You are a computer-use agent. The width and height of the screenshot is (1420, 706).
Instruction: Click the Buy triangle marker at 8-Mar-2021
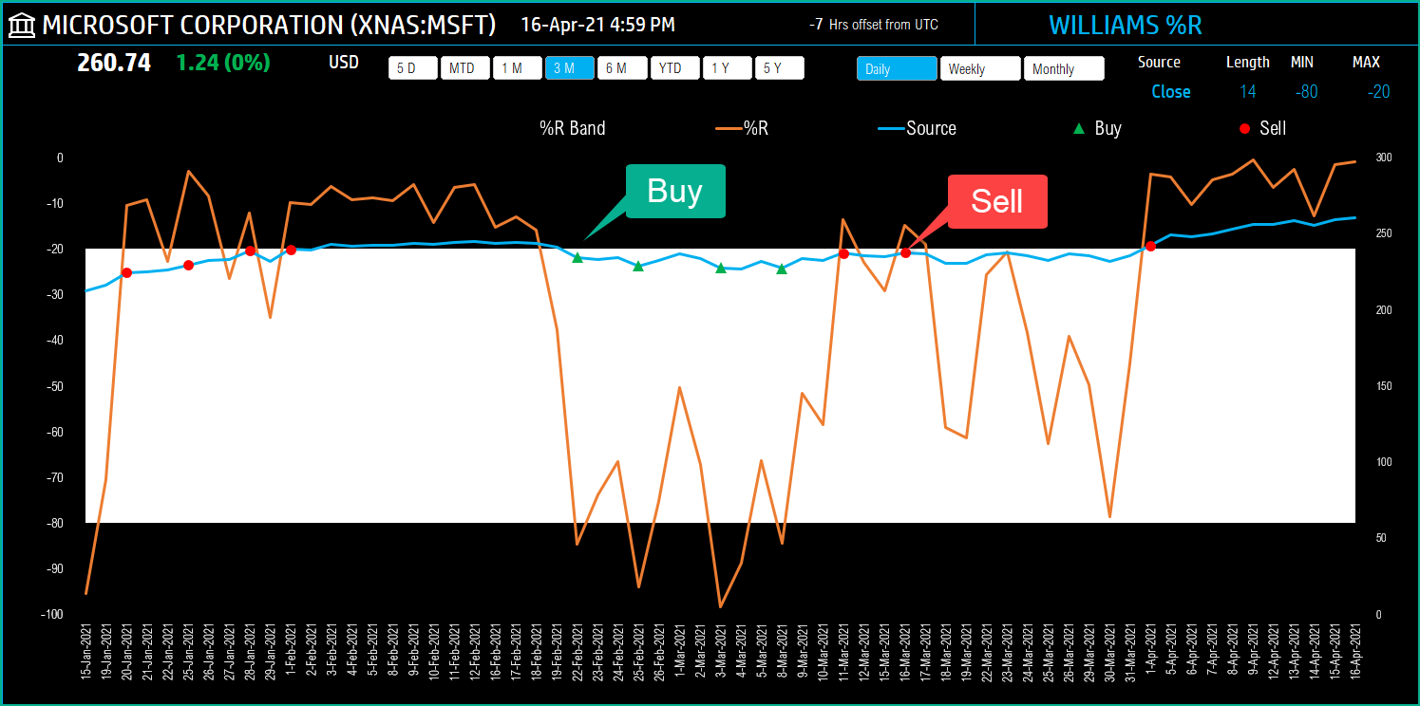click(782, 269)
